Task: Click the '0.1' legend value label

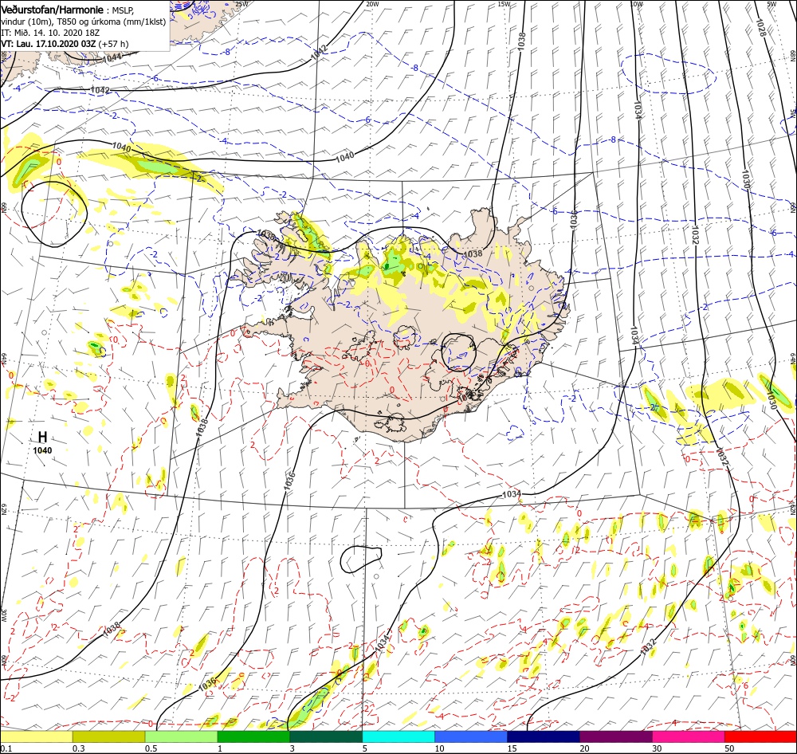Action: coord(6,748)
